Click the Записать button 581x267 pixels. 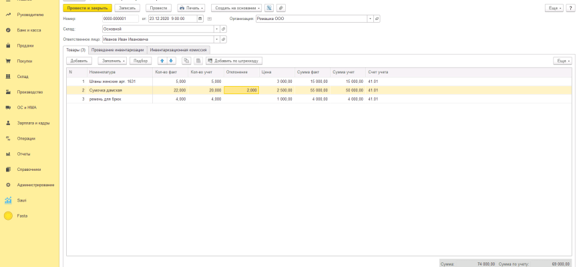(127, 8)
